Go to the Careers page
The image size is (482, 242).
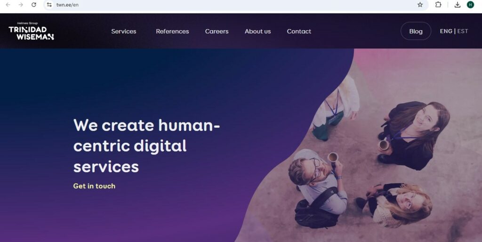(x=217, y=32)
